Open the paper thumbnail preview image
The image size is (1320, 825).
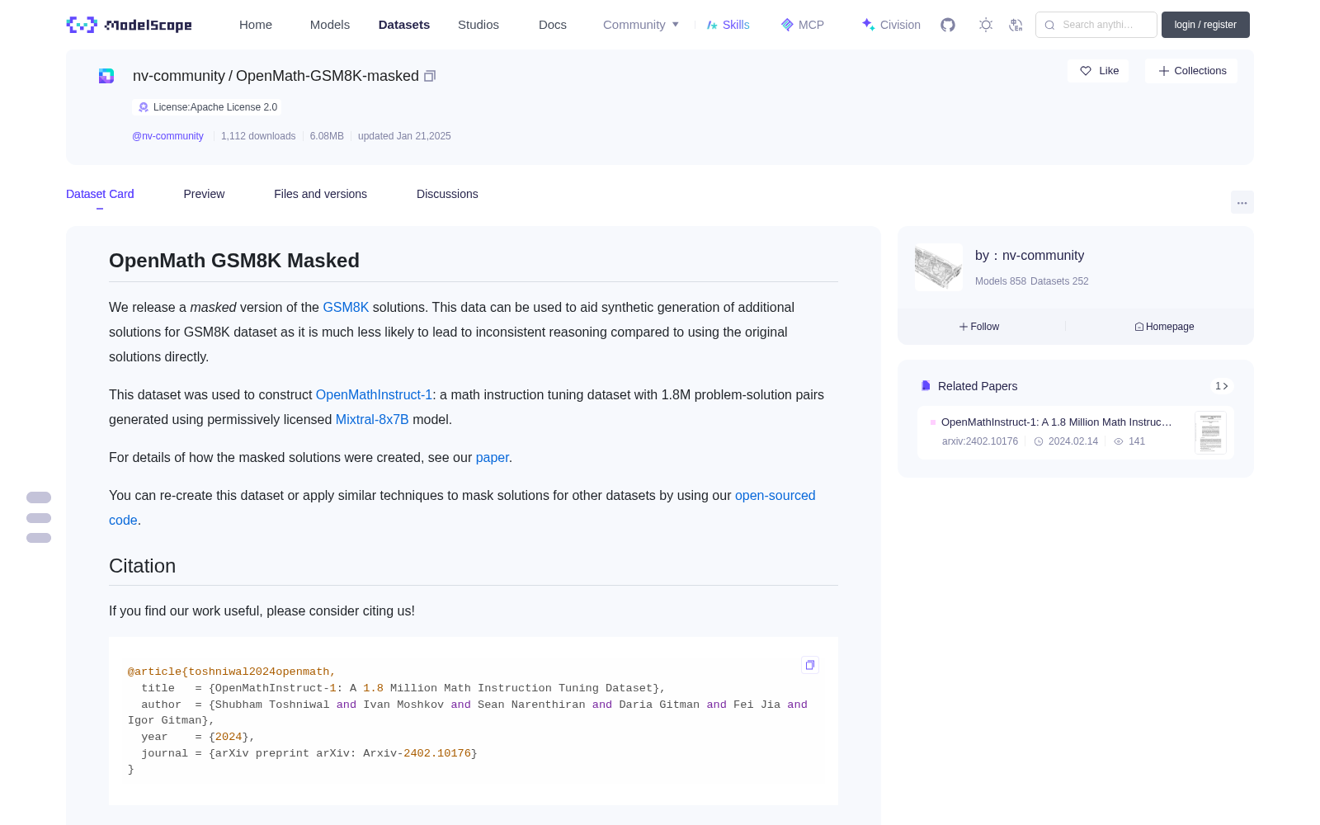1210,432
